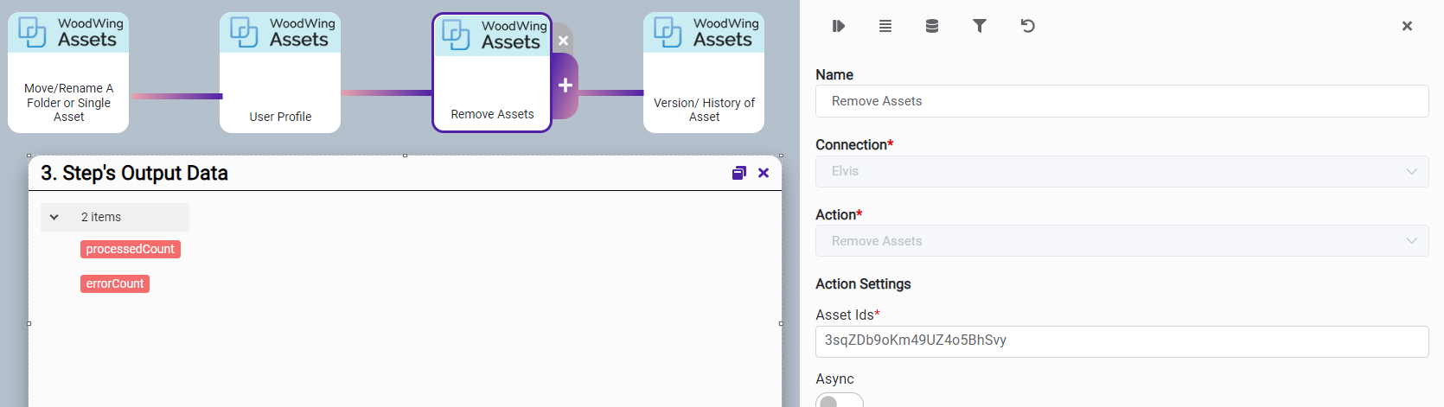Open the filter funnel icon

980,26
